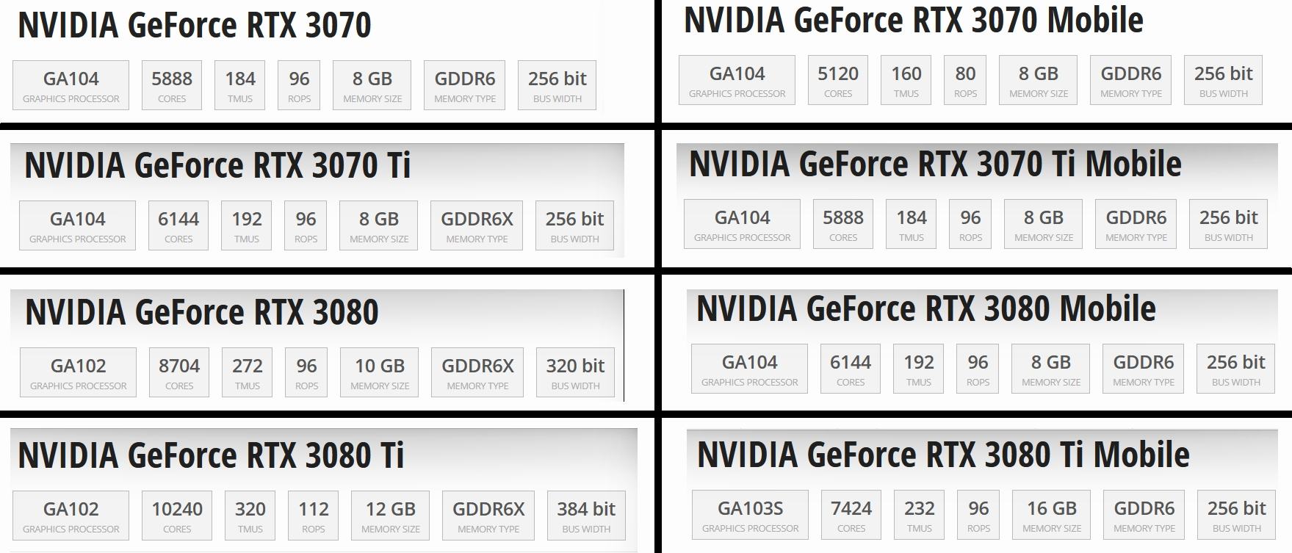This screenshot has height=553, width=1292.
Task: Open the RTX 3070 Ti Mobile title
Action: [x=935, y=165]
